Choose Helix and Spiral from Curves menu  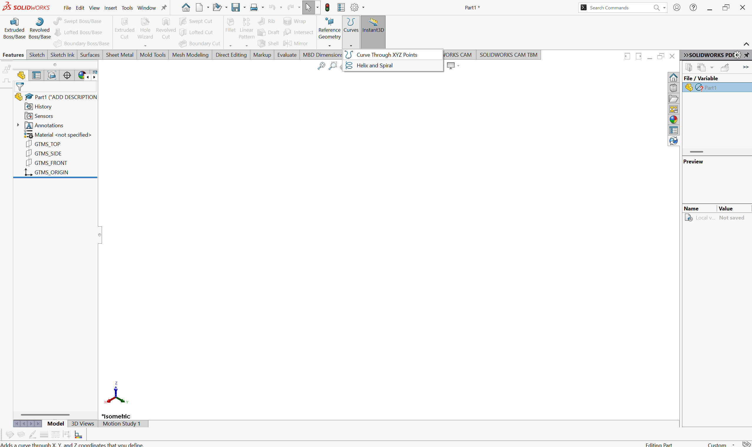[x=374, y=65]
